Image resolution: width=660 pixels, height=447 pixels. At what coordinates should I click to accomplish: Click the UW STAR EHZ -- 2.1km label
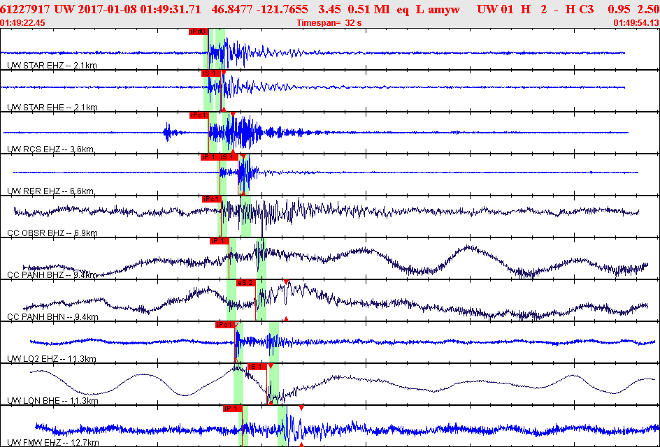[52, 66]
